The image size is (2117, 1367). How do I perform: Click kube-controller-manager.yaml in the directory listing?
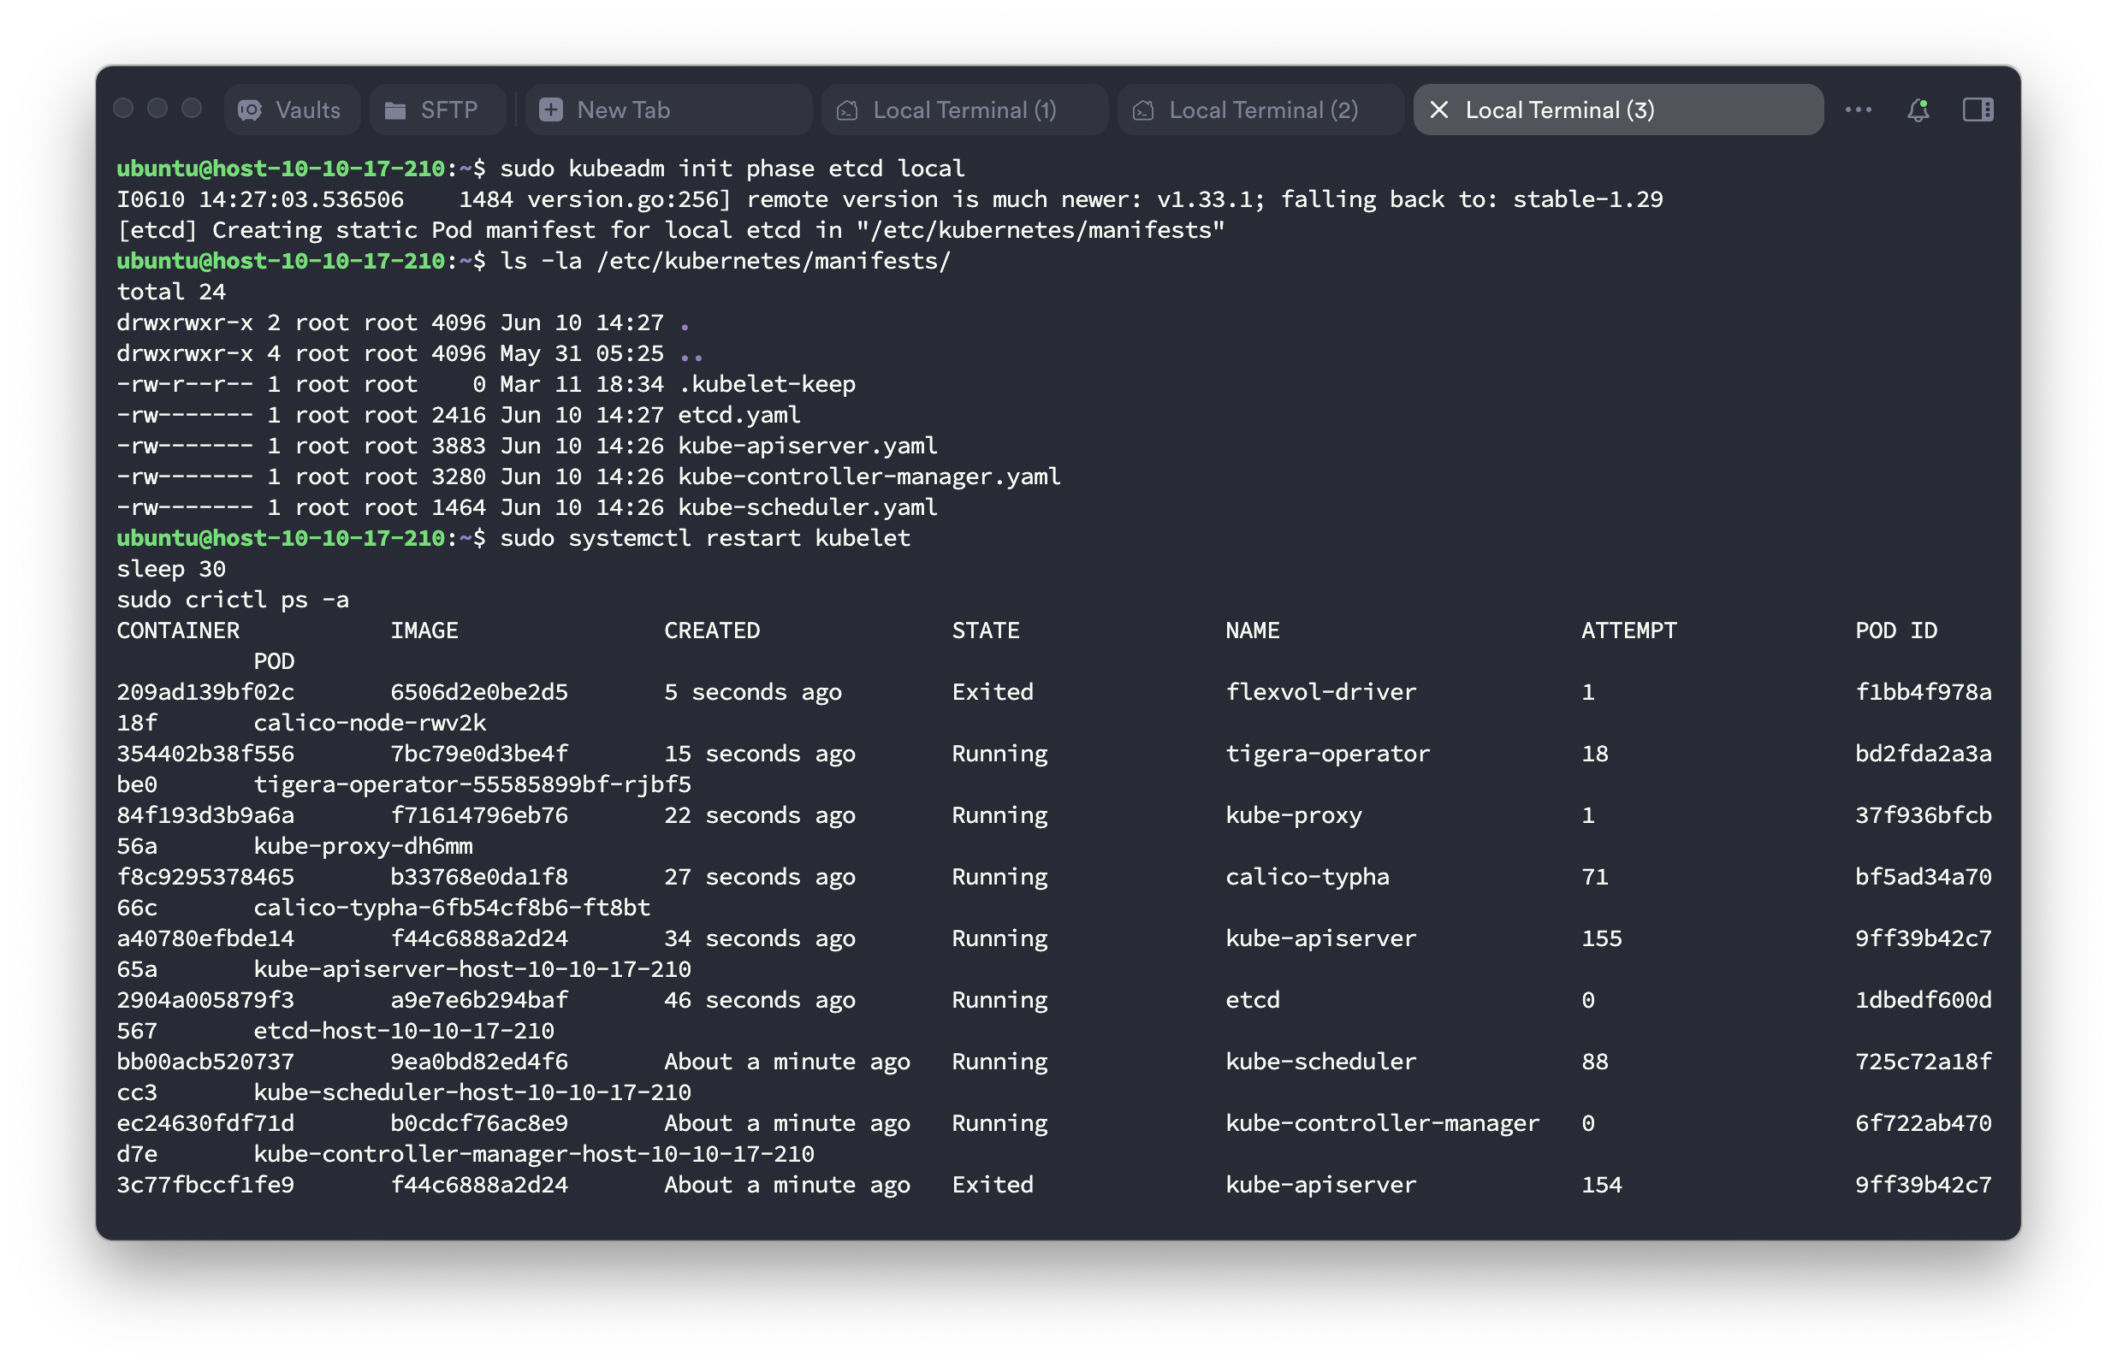click(869, 476)
